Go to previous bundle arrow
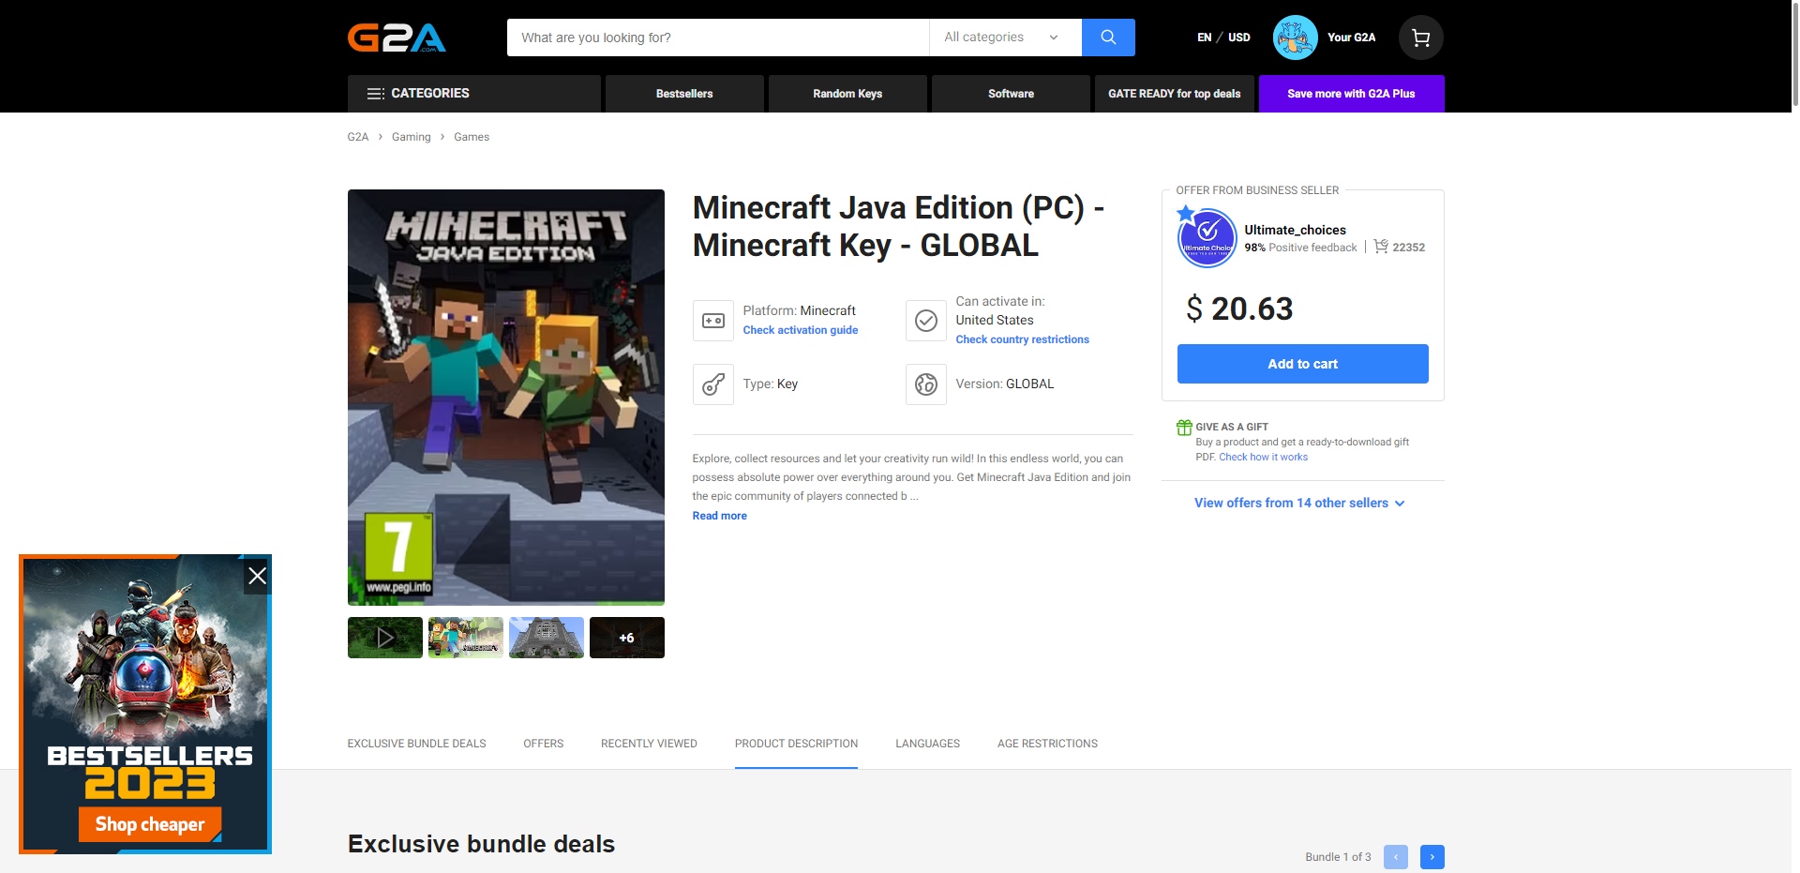1800x873 pixels. point(1396,857)
